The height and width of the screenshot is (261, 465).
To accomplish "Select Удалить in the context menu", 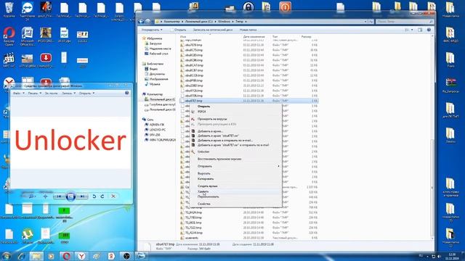I will (203, 191).
